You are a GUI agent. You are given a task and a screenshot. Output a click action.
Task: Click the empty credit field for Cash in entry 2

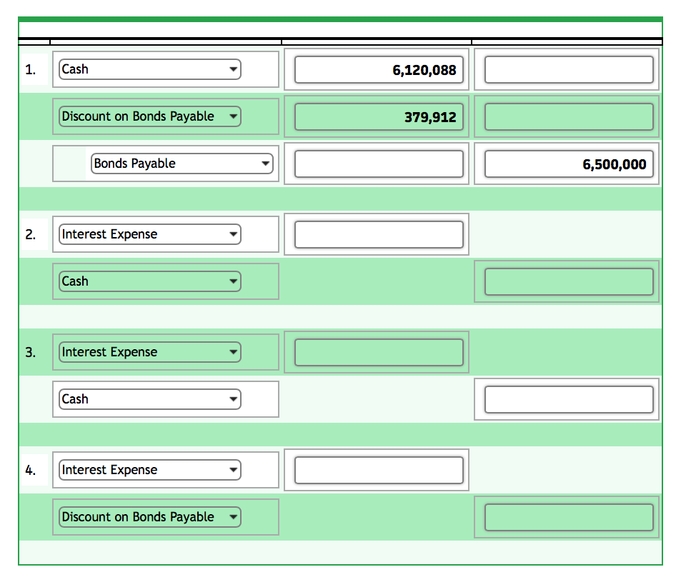[x=568, y=281]
